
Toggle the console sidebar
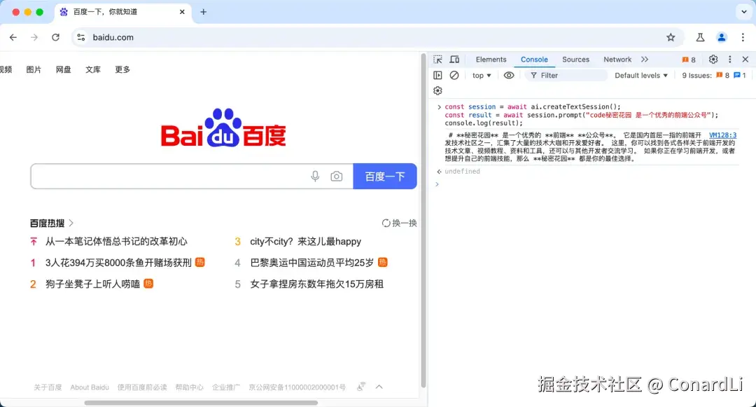point(437,75)
